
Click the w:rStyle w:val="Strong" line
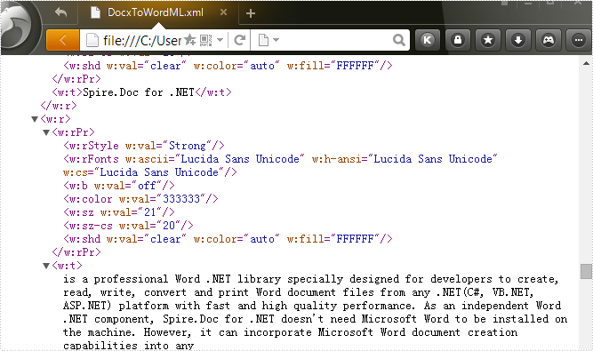[144, 146]
